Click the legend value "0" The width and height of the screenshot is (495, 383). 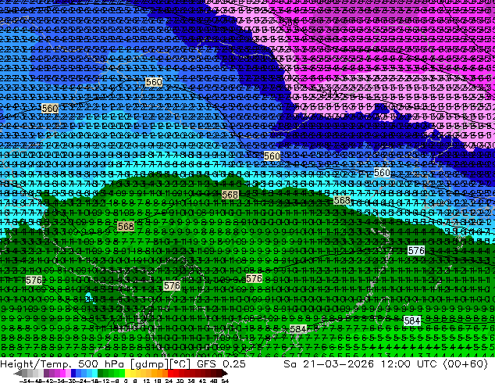pyautogui.click(x=126, y=381)
